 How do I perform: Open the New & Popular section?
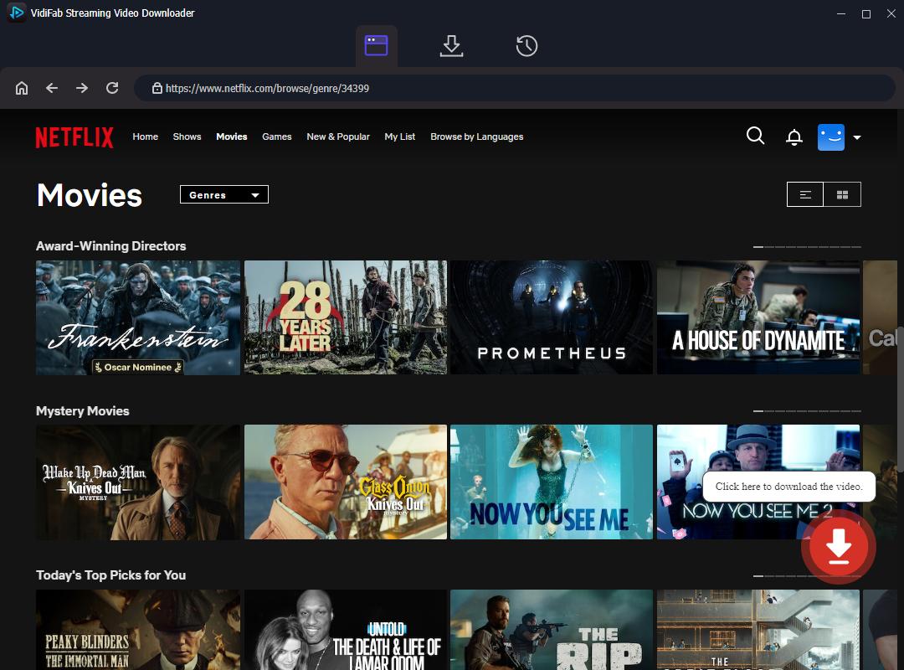tap(338, 137)
